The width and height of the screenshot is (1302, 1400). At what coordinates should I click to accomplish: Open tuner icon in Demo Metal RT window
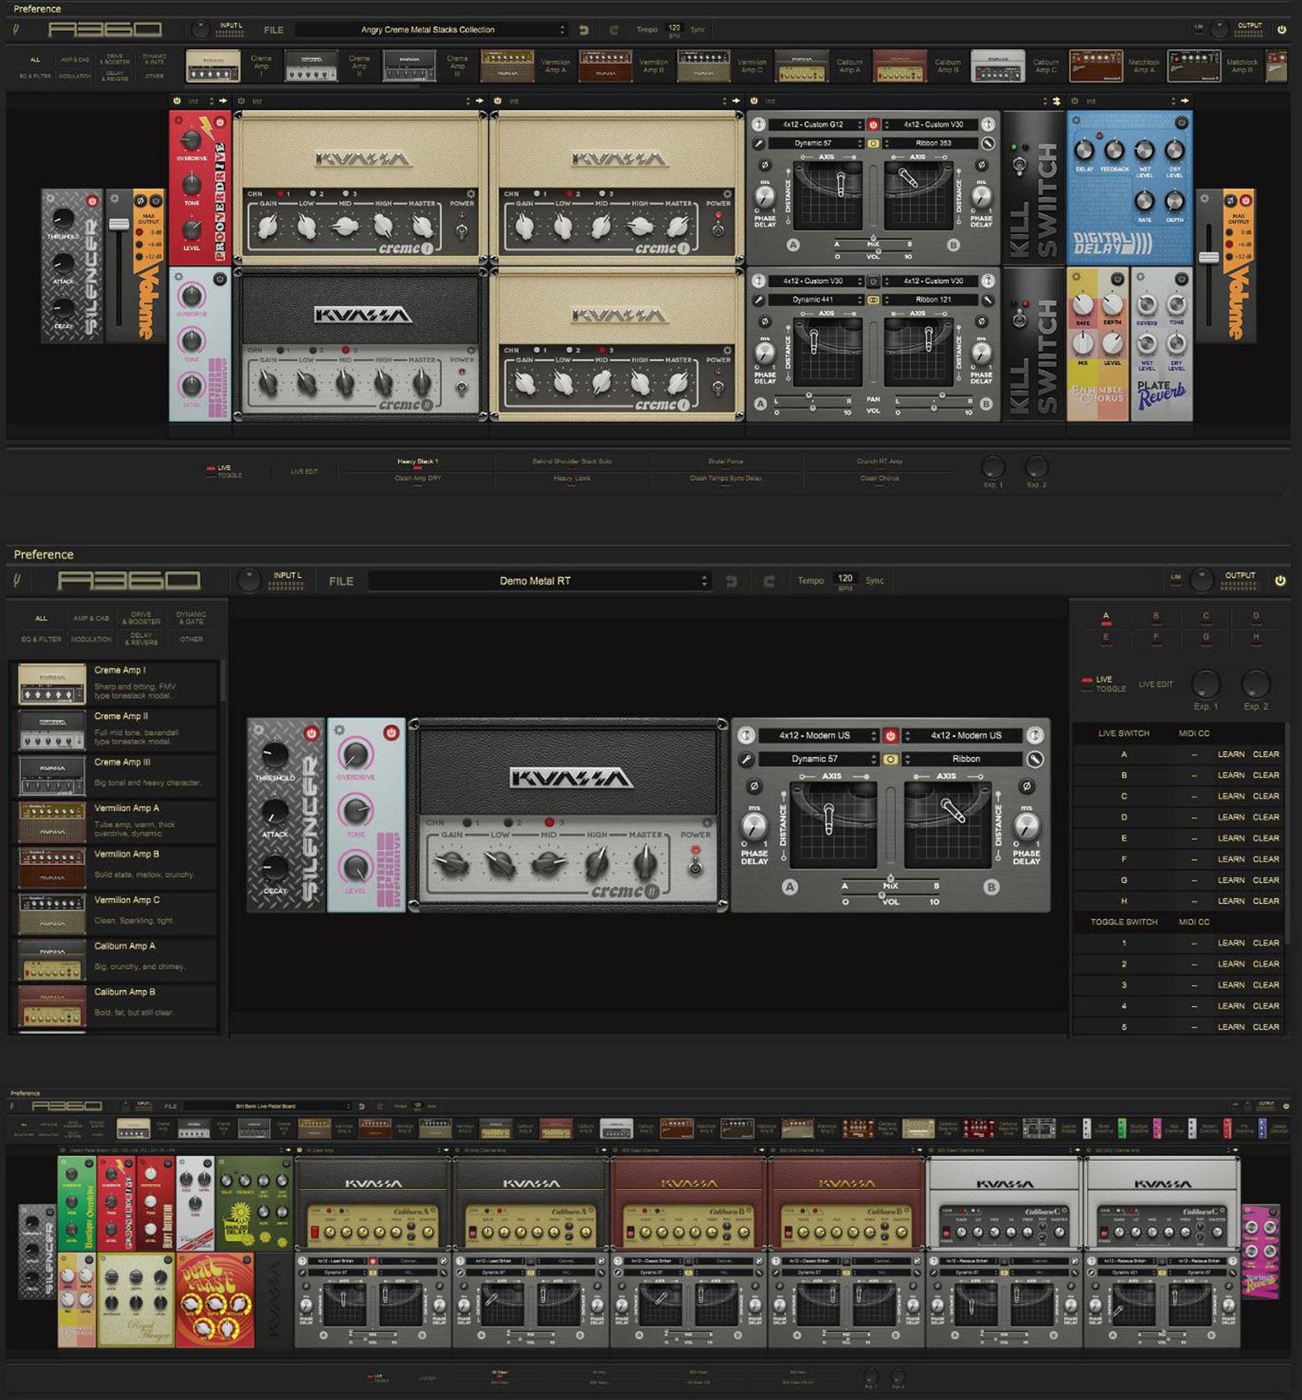coord(18,580)
